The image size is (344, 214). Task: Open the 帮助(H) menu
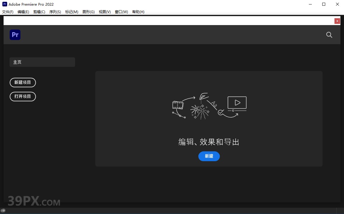[138, 12]
